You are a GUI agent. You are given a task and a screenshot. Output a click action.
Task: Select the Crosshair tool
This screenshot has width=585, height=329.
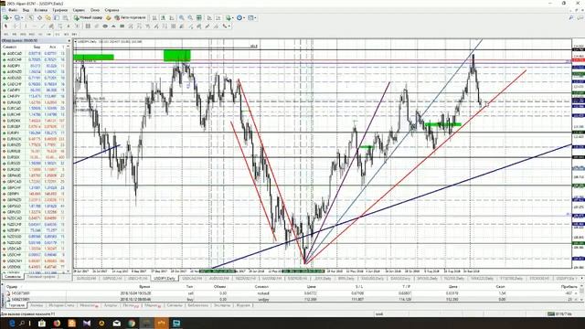click(x=15, y=27)
